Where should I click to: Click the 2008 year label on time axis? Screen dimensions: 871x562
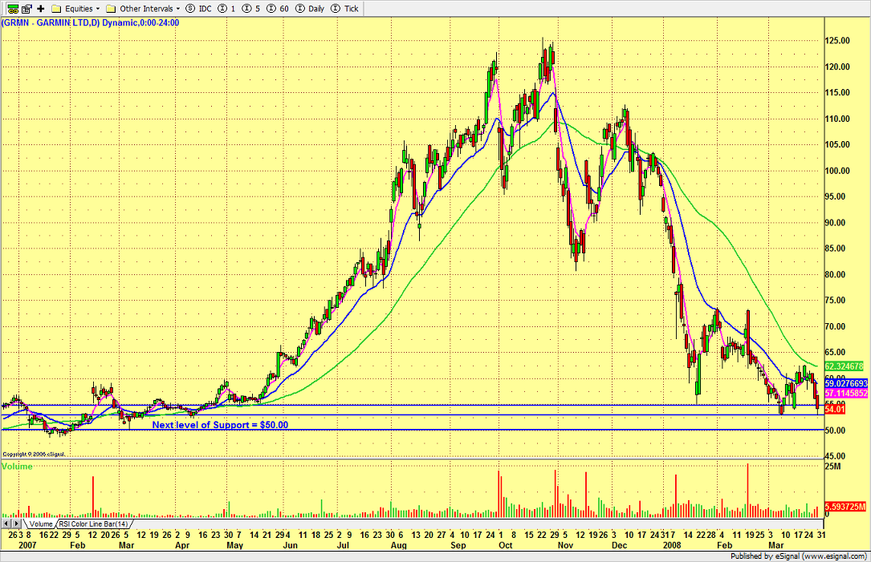coord(672,545)
